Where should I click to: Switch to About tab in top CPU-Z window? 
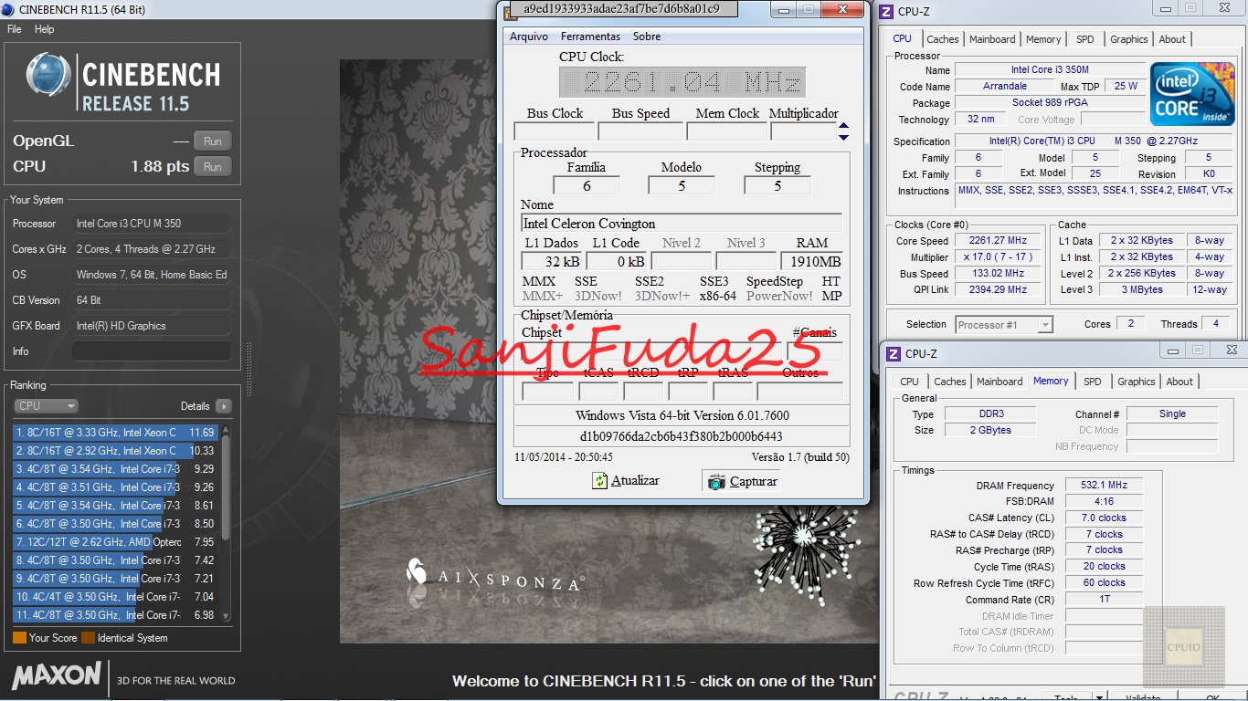point(1172,39)
